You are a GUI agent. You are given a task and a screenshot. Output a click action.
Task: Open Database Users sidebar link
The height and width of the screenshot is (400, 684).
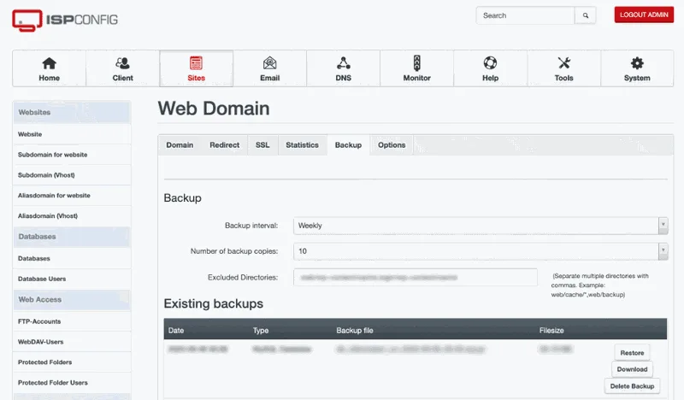pos(72,279)
